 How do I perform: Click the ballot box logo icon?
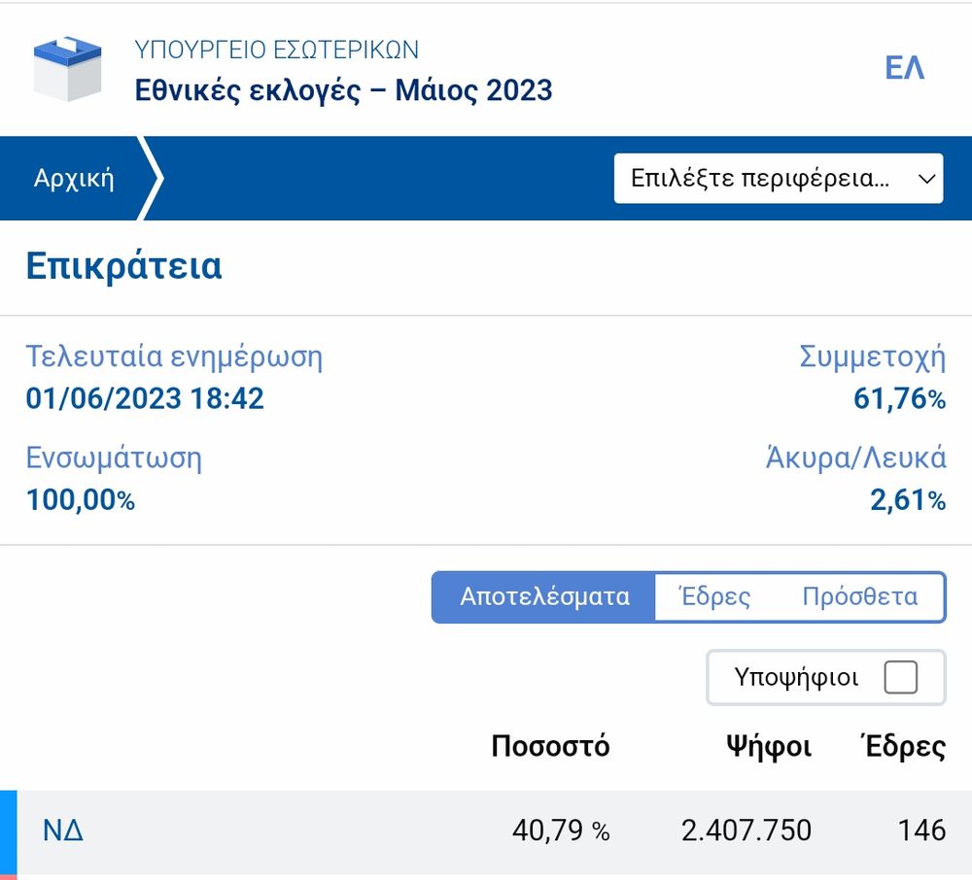click(x=67, y=68)
